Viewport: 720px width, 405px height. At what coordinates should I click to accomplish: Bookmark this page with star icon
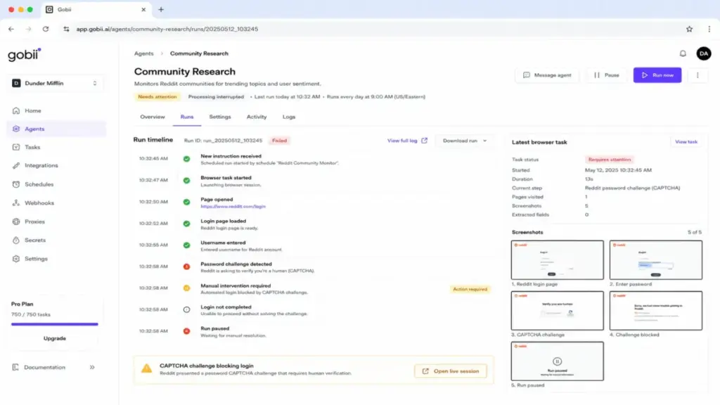689,29
